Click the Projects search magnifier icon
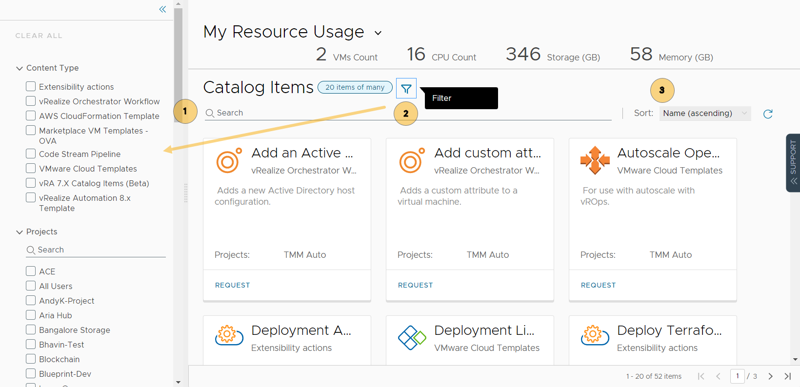 [31, 250]
